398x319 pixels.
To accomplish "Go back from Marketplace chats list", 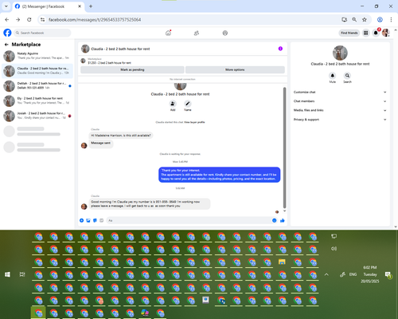I will pos(6,45).
